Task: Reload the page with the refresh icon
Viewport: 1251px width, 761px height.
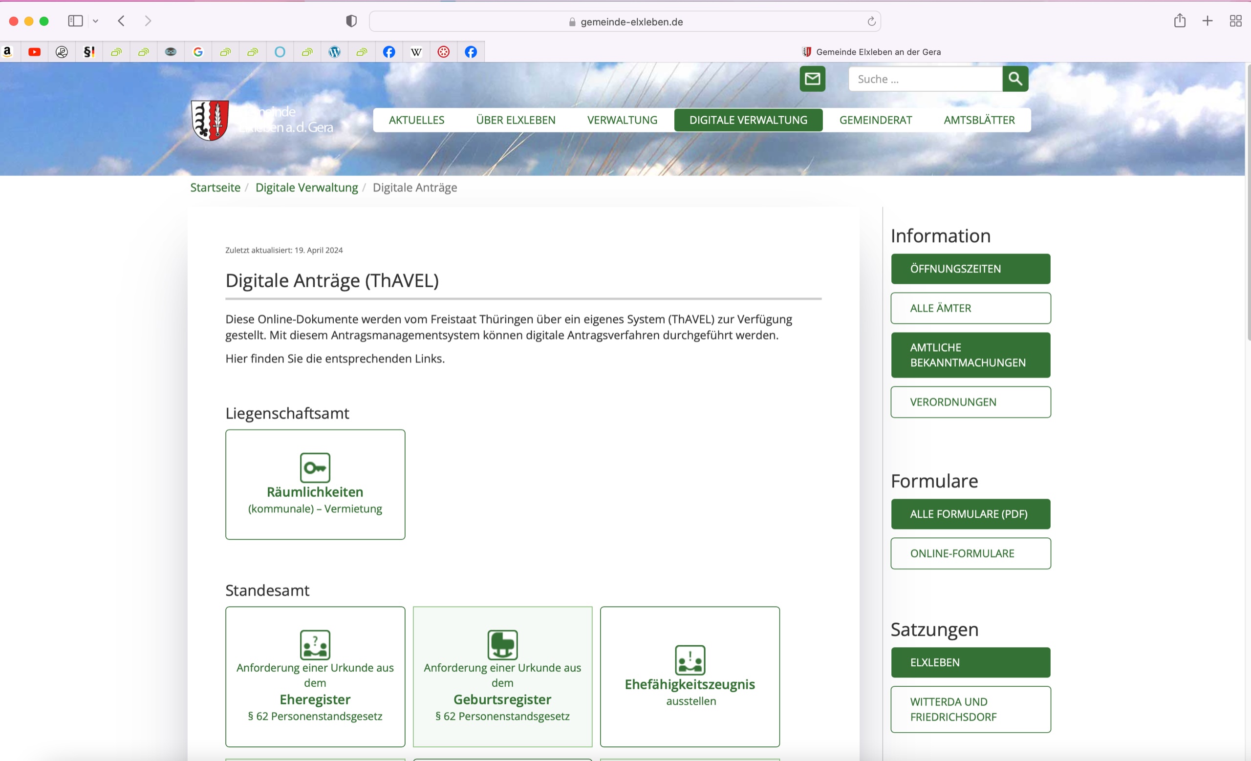Action: pos(871,21)
